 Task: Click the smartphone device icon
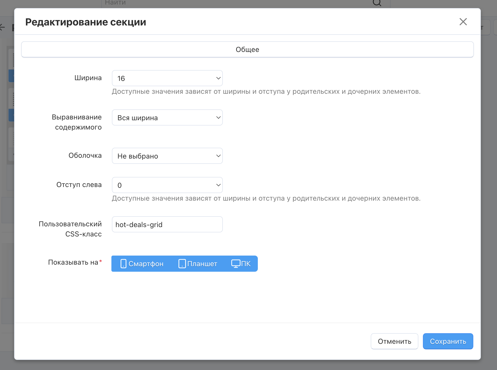point(123,264)
